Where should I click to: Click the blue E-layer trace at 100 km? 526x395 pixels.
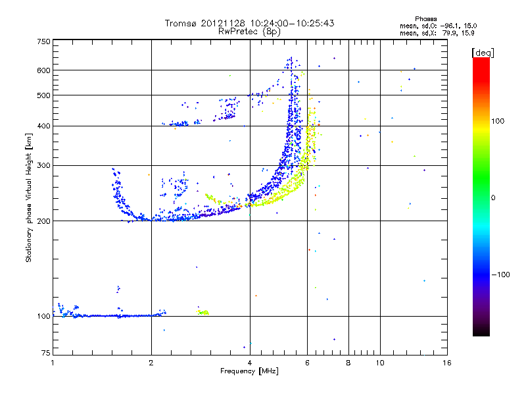(110, 315)
